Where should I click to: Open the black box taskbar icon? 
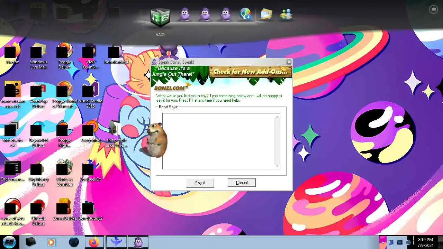click(30, 242)
